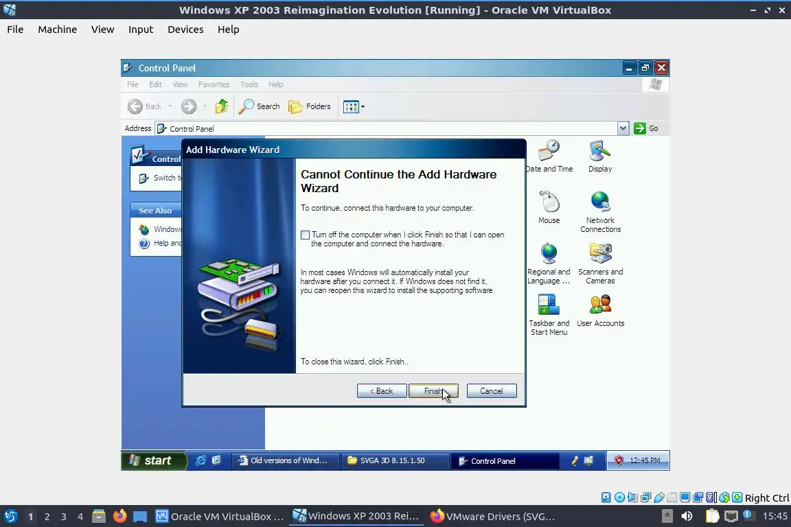Image resolution: width=791 pixels, height=527 pixels.
Task: Click the audio status icon in VirtualBox
Action: coord(632,497)
